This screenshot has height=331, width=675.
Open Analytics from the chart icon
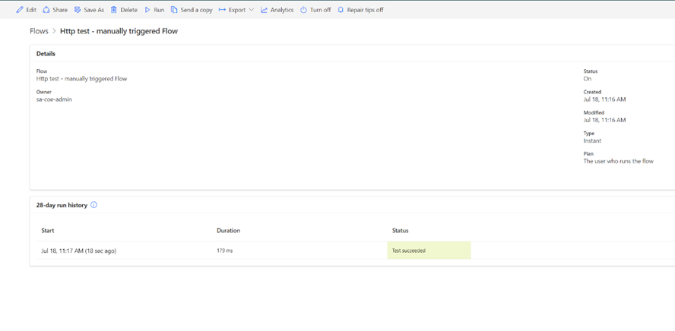pyautogui.click(x=265, y=10)
